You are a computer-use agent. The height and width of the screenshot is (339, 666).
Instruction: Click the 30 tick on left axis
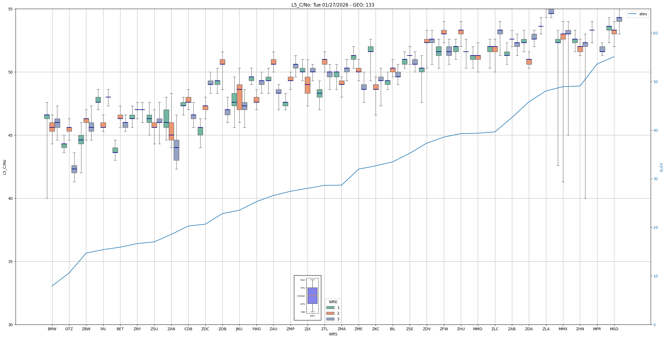[11, 325]
